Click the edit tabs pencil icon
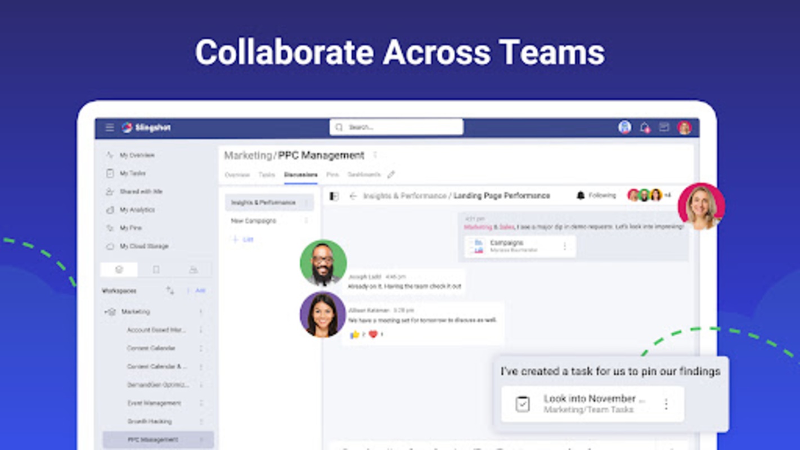The image size is (800, 450). (x=391, y=175)
